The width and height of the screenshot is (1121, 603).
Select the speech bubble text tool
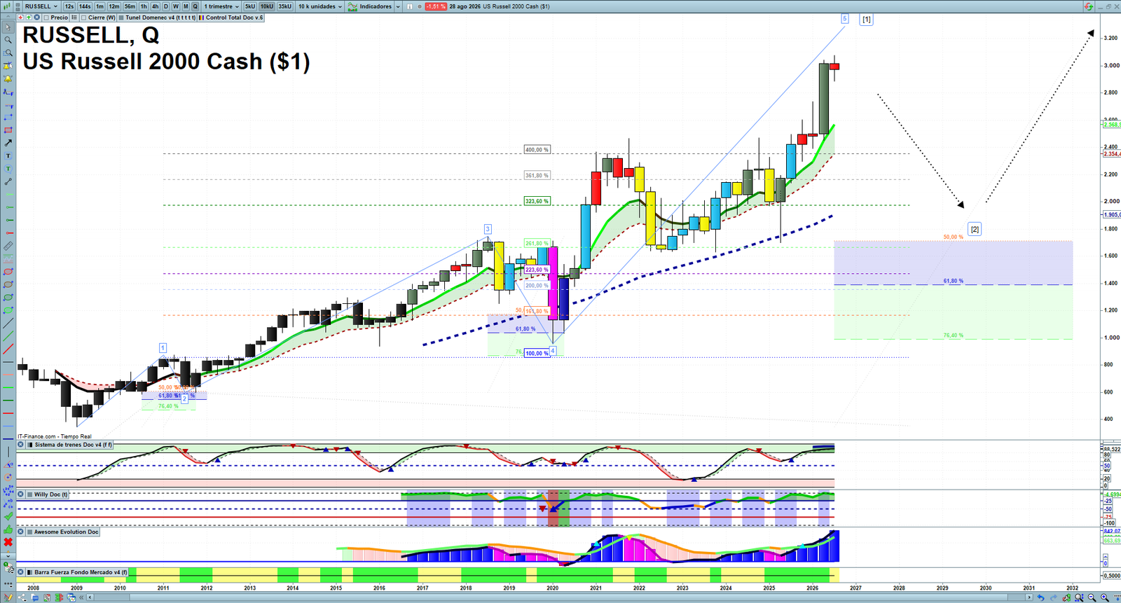pyautogui.click(x=8, y=169)
